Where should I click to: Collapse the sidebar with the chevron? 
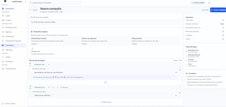coord(25,1)
